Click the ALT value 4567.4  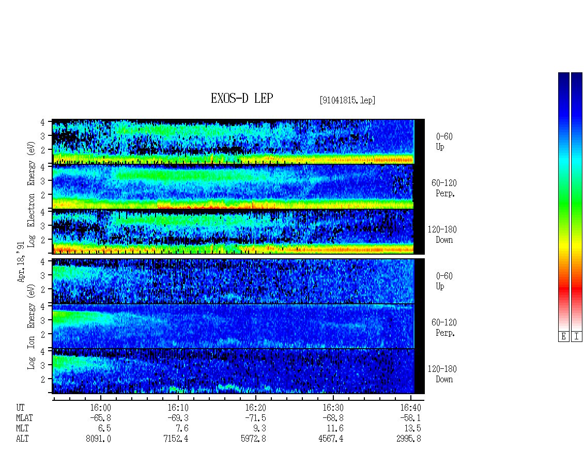tap(331, 439)
